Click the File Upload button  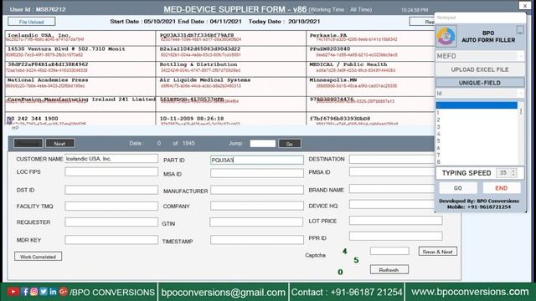coord(32,22)
